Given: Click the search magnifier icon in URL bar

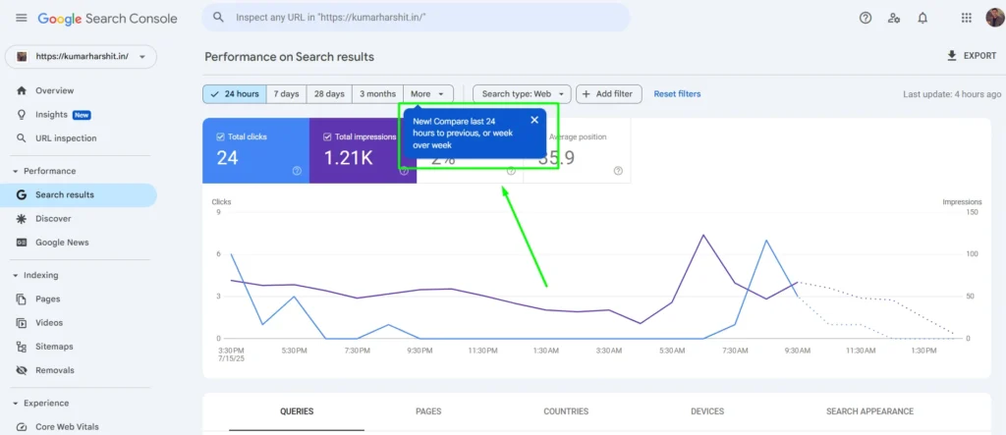Looking at the screenshot, I should click(219, 18).
